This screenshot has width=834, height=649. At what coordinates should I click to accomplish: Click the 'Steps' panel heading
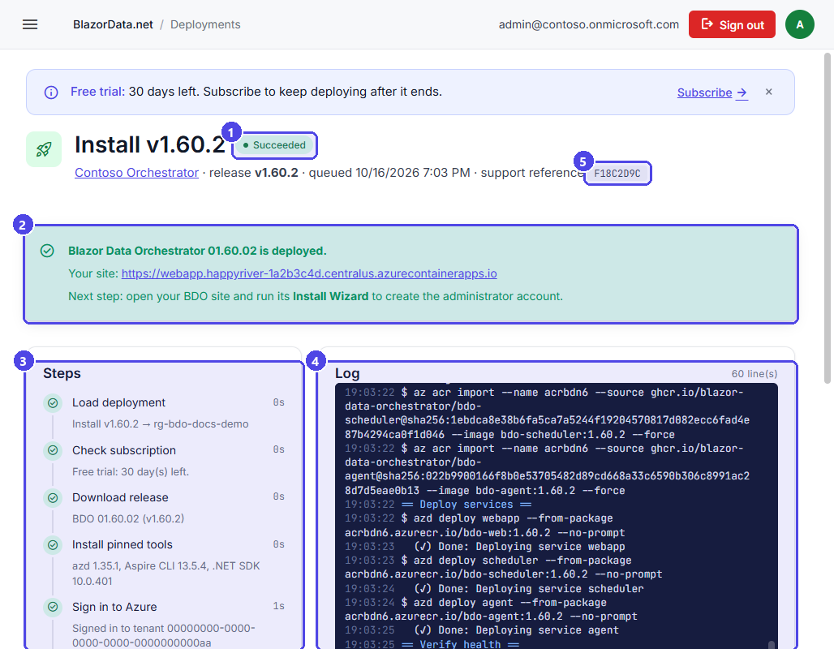[62, 373]
